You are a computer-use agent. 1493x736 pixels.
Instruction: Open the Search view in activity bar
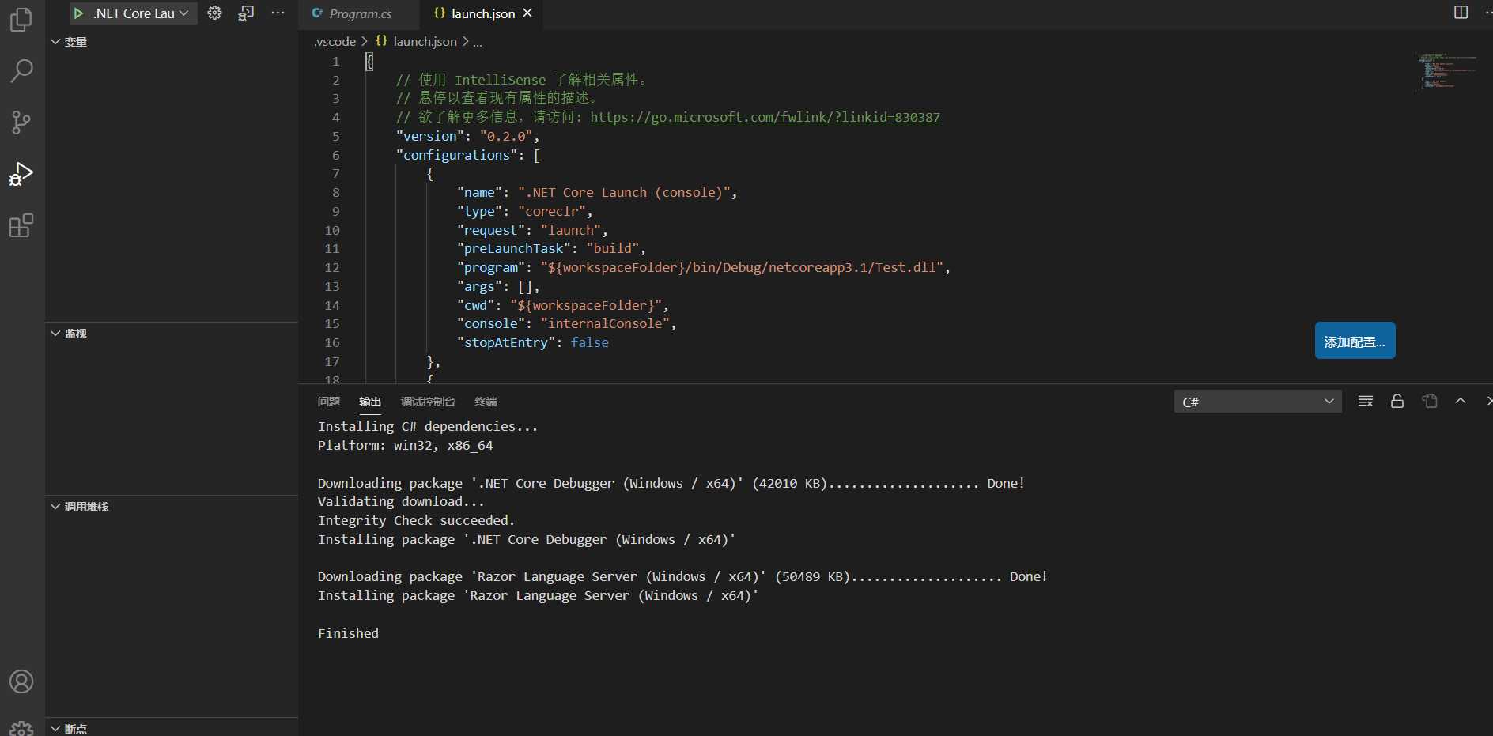[x=21, y=71]
